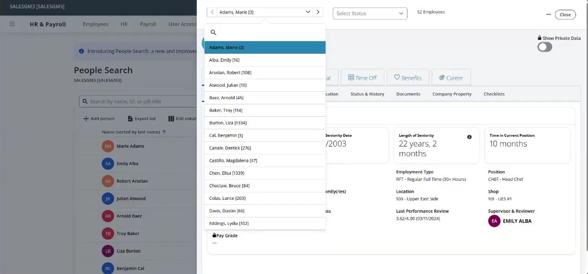
Task: Click Liza Burton LB avatar in list
Action: click(x=108, y=251)
